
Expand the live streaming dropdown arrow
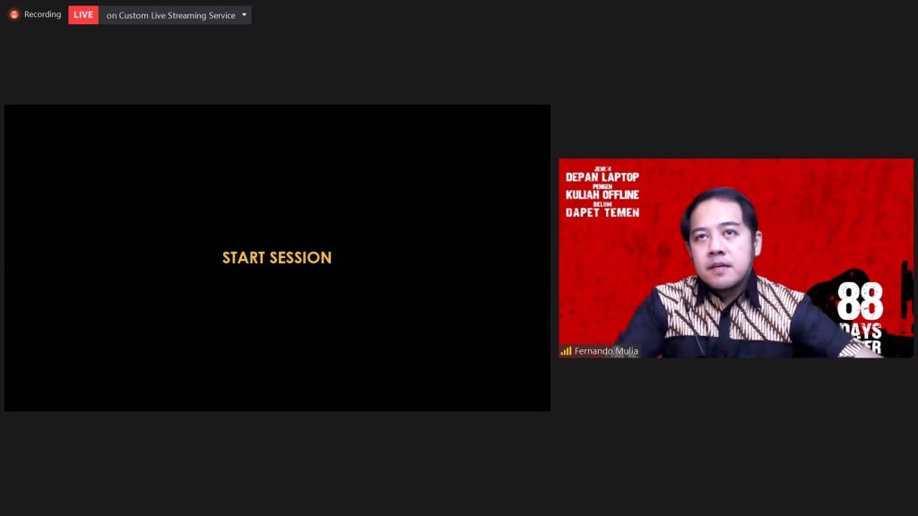(x=244, y=14)
